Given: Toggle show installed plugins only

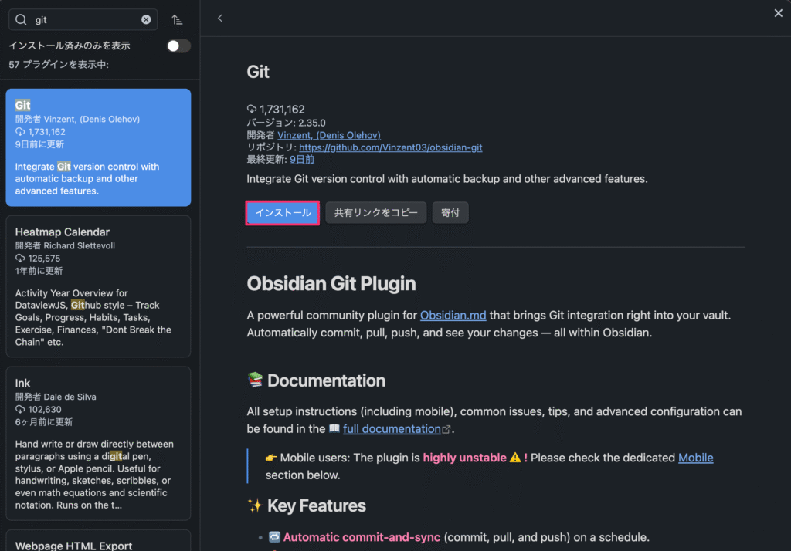Looking at the screenshot, I should tap(178, 46).
